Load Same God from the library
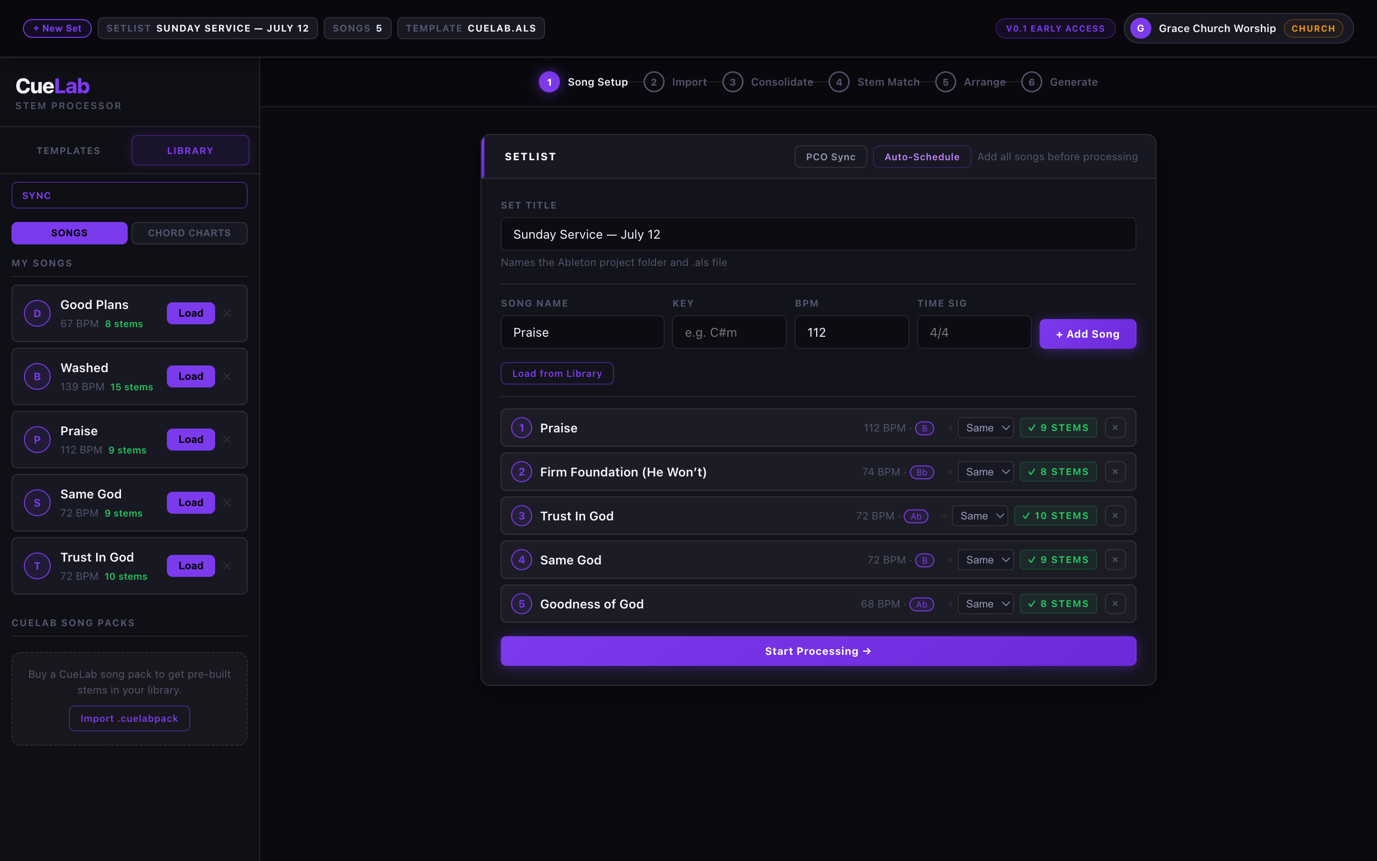This screenshot has height=861, width=1377. [191, 502]
